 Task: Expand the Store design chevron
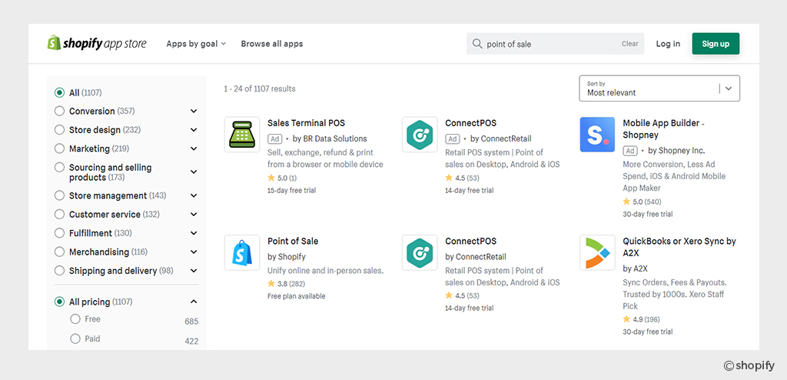pos(194,130)
